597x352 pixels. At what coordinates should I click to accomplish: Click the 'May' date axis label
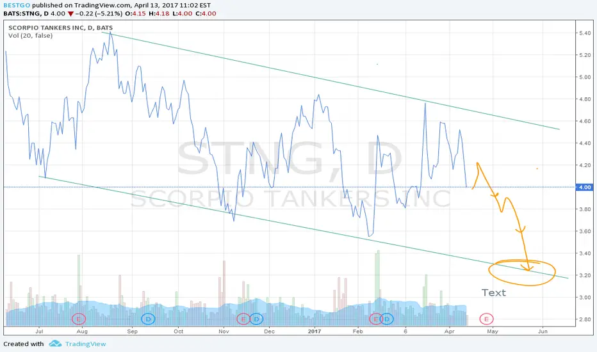tap(493, 332)
